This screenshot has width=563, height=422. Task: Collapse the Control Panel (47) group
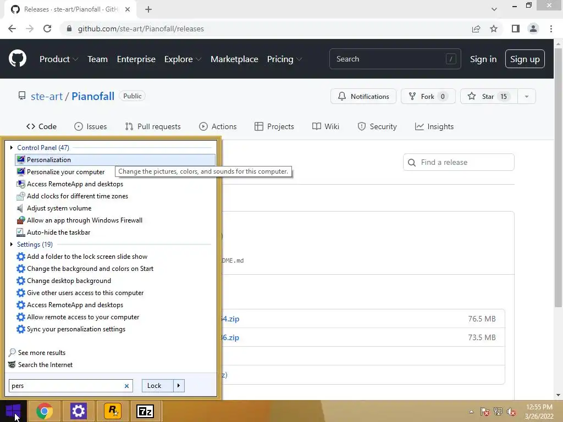pos(12,147)
